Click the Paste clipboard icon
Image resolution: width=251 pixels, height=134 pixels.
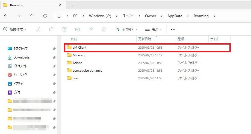64,29
